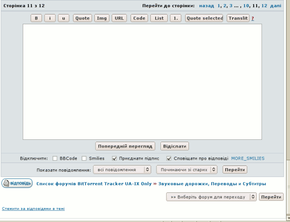Open the Починаючи зі старих dropdown
Screen dimensions: 290x222
pos(187,170)
